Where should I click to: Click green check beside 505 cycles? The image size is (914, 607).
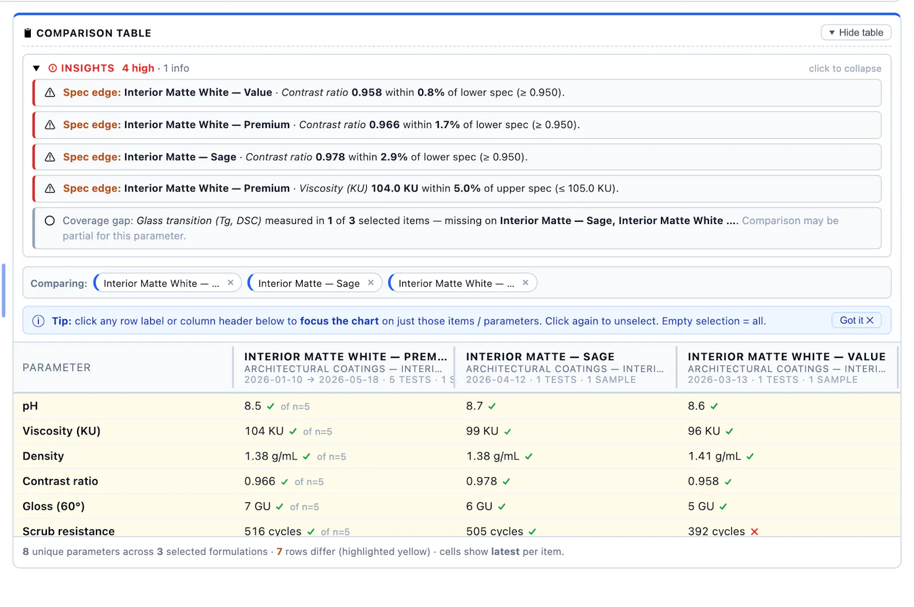pyautogui.click(x=532, y=532)
